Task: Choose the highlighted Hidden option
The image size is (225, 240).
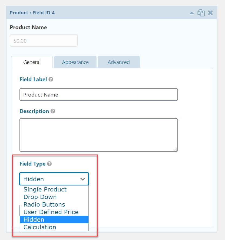Action: coord(54,220)
